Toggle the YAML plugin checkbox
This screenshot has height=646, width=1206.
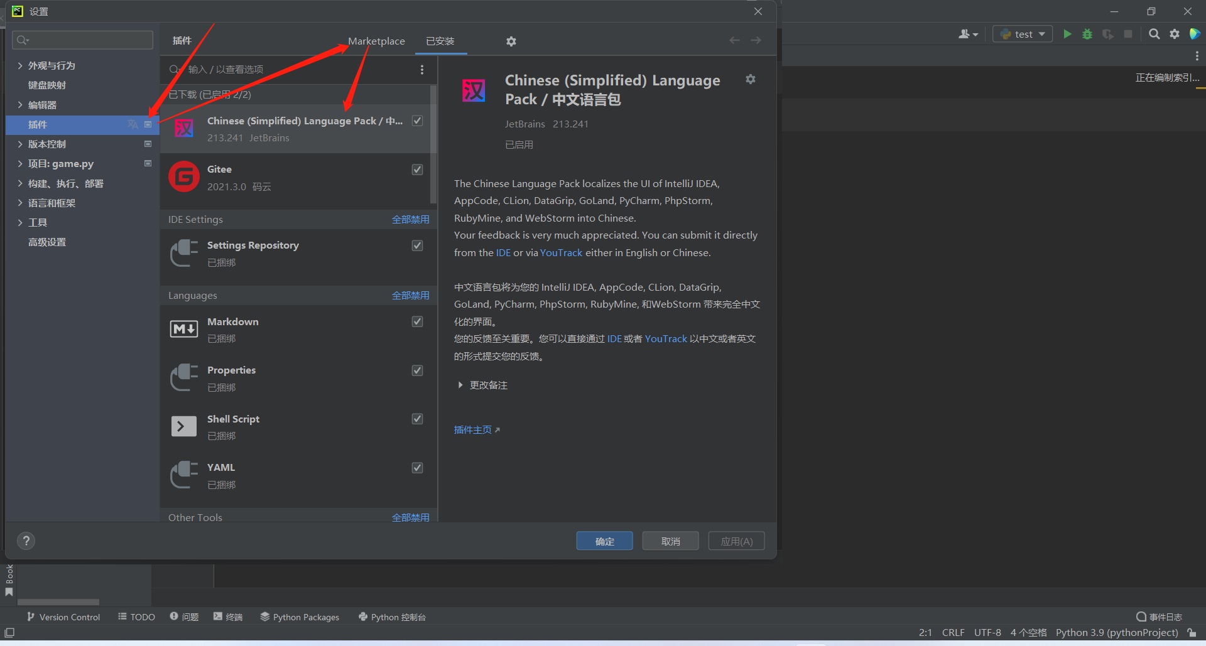[x=417, y=468]
